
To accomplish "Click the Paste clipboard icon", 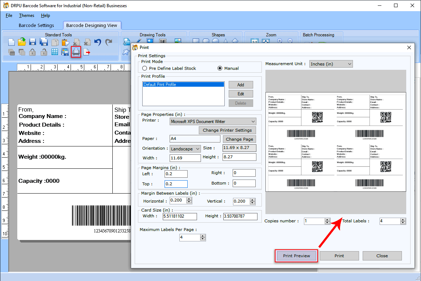I will (65, 42).
